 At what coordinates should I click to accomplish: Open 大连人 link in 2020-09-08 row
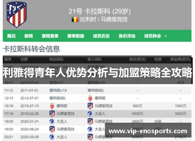pyautogui.click(x=62, y=137)
